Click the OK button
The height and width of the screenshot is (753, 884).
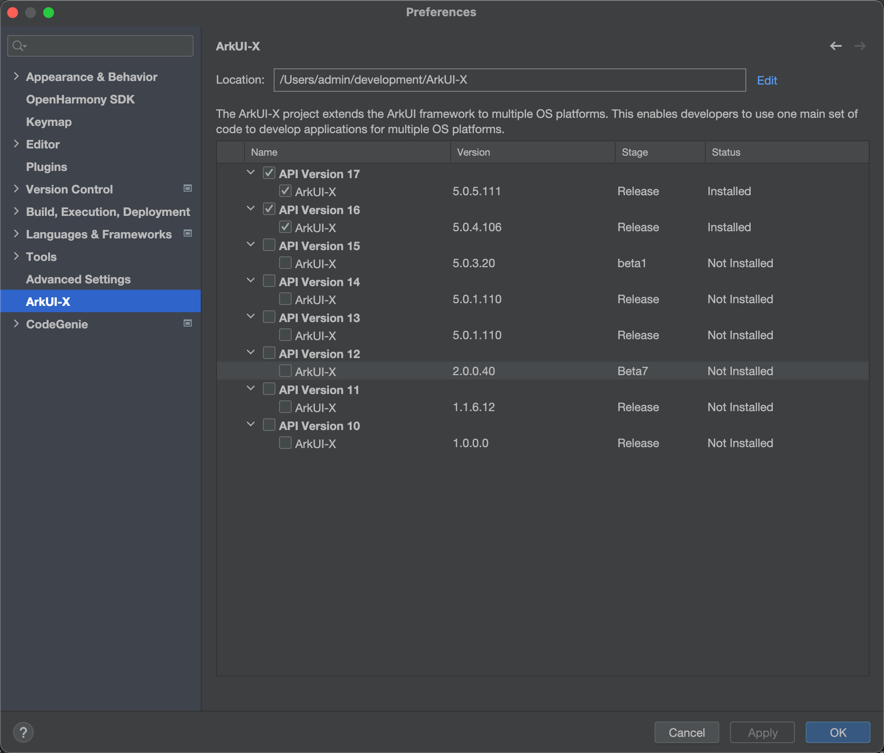[x=838, y=733]
